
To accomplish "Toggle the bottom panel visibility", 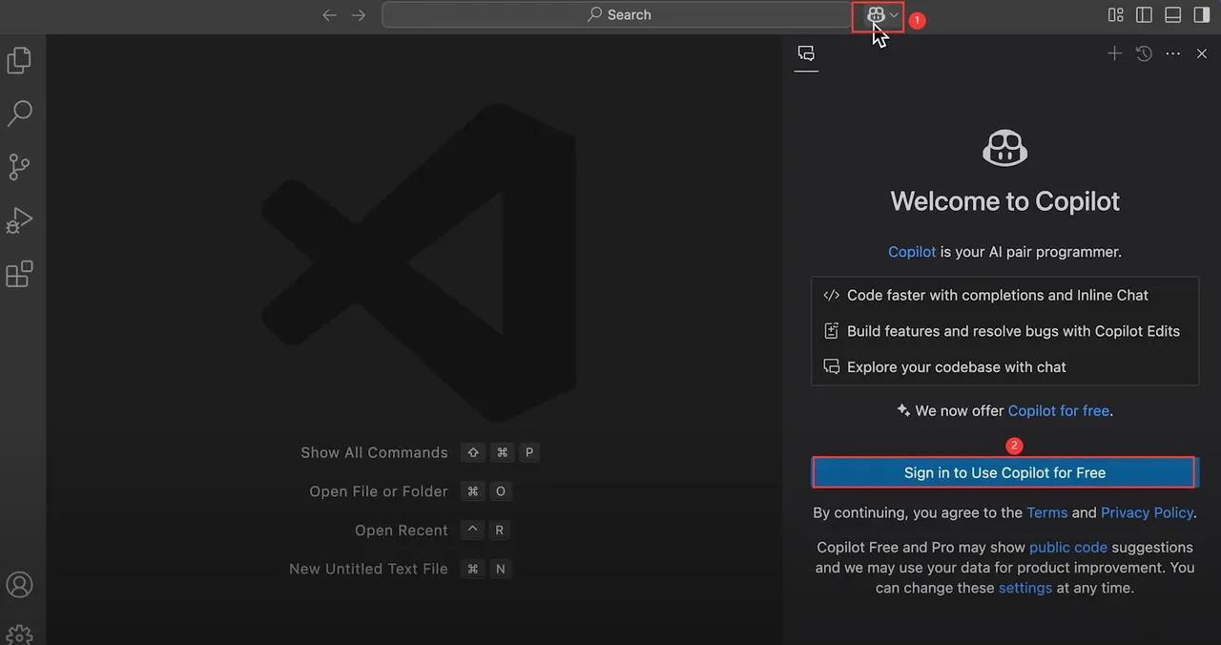I will tap(1172, 15).
